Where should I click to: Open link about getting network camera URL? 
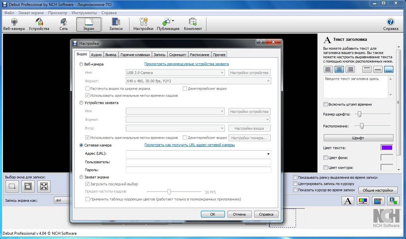coord(190,145)
